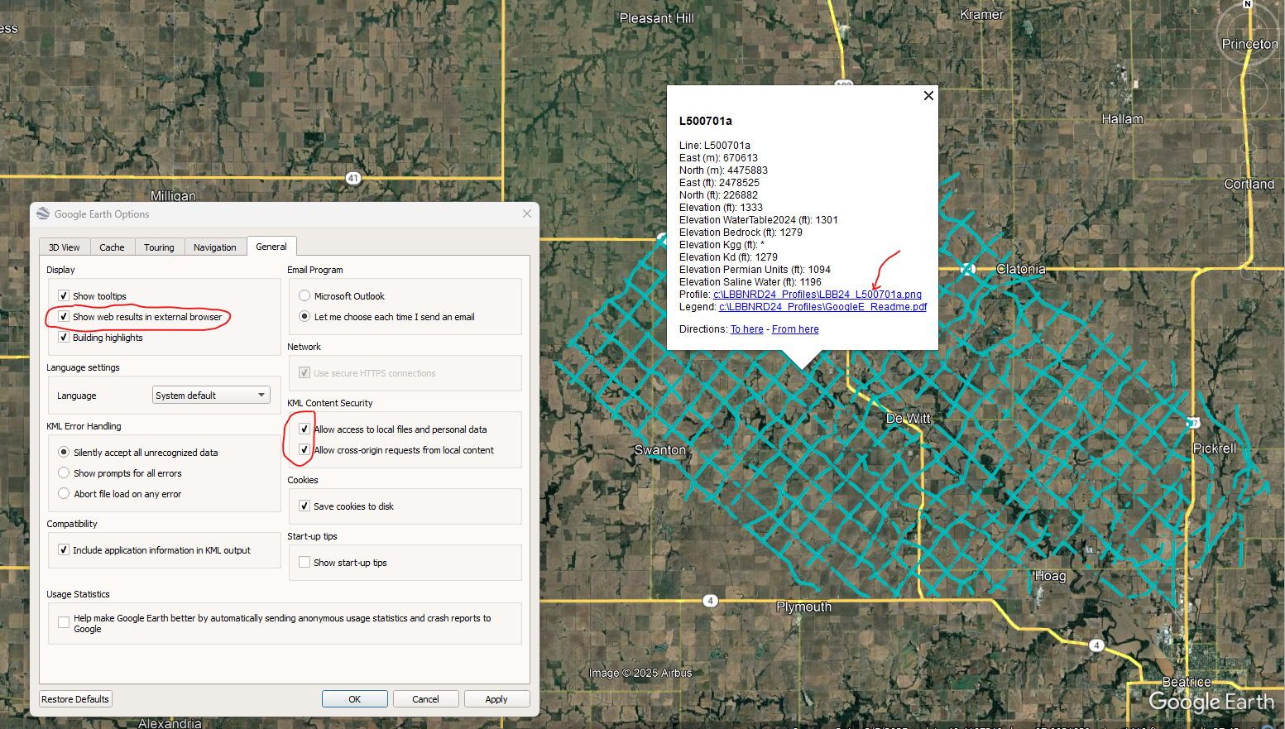Screen dimensions: 1285x729
Task: Confirm options with OK button
Action: (355, 699)
